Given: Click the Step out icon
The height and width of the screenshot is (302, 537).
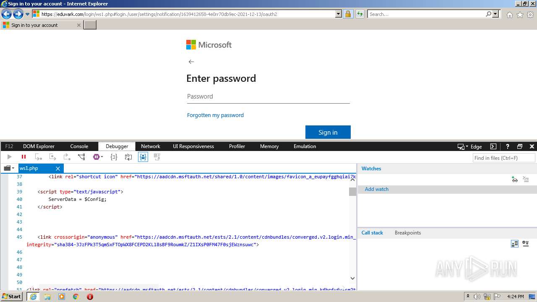Looking at the screenshot, I should click(67, 157).
